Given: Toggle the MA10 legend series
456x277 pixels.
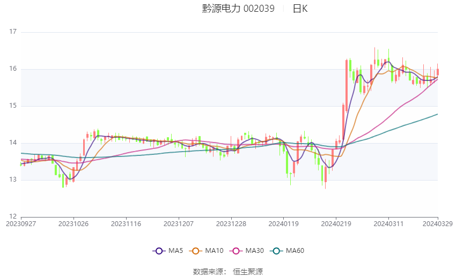Looking at the screenshot, I should [x=206, y=251].
